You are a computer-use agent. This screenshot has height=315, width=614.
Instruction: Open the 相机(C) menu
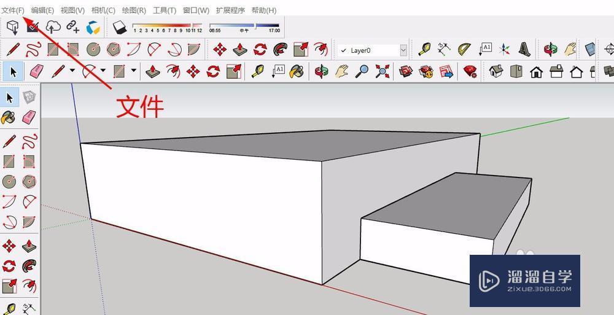(x=103, y=10)
